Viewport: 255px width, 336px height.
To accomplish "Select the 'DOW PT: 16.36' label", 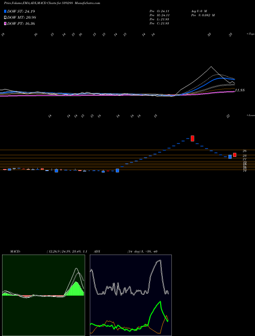I will [x=21, y=24].
